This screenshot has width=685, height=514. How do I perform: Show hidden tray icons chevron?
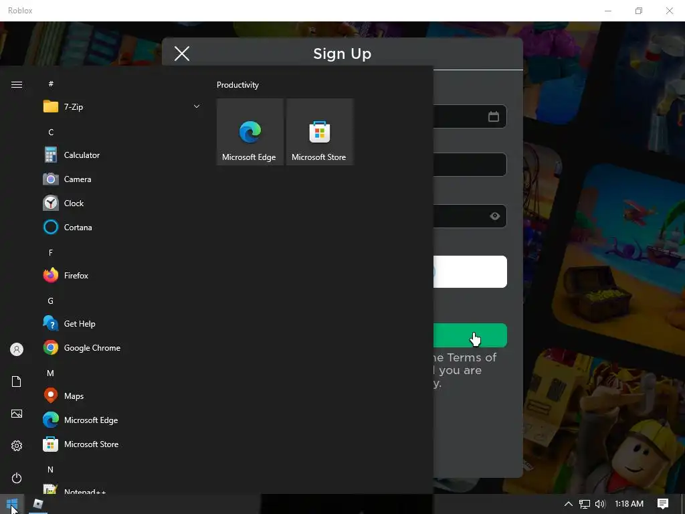(569, 504)
